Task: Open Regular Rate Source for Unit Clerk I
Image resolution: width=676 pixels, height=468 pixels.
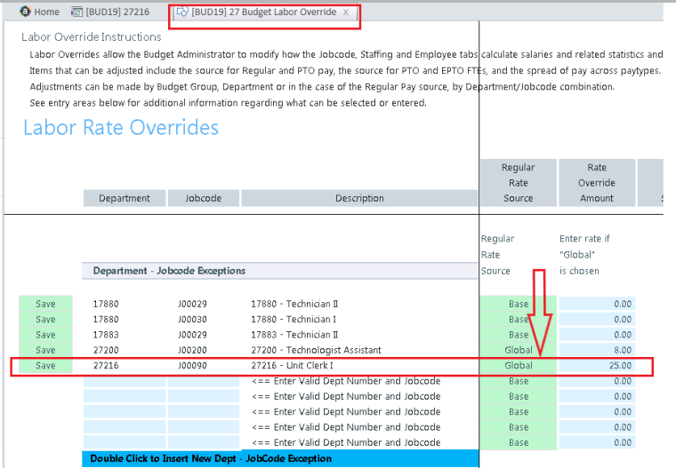Action: 519,365
